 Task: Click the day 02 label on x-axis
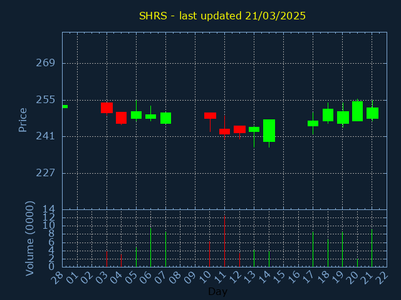[x=86, y=277]
